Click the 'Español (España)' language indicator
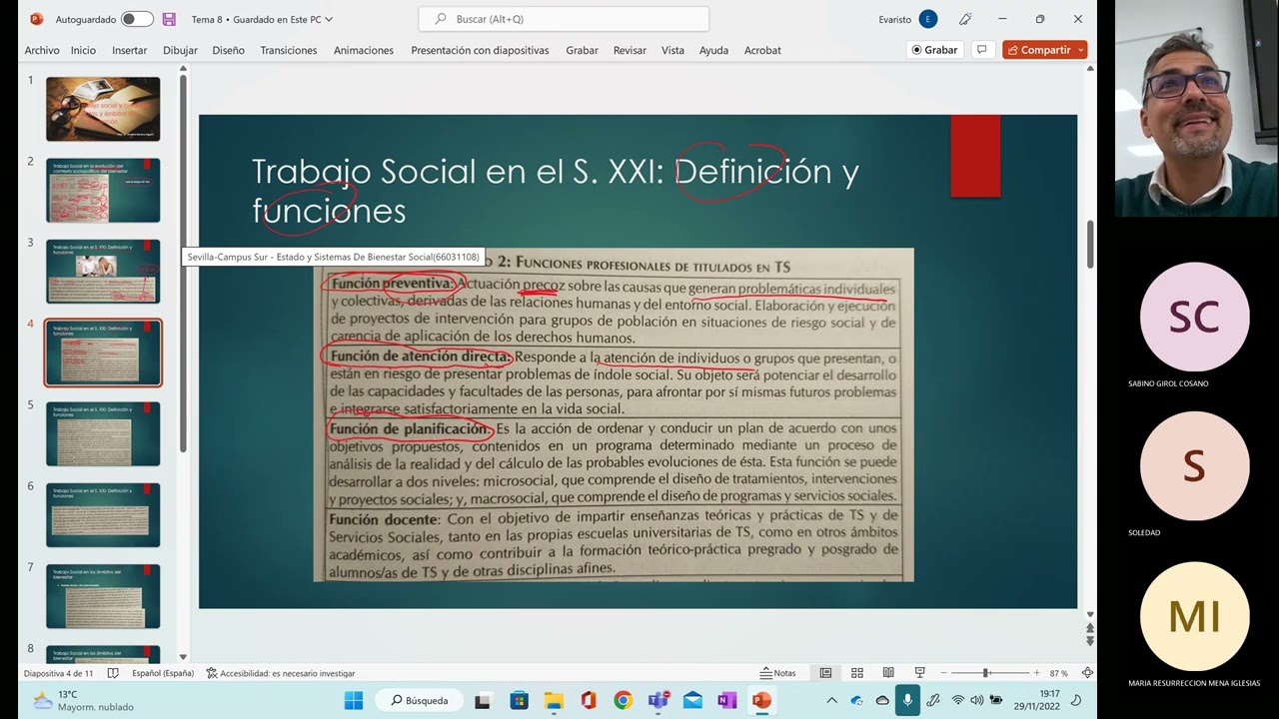Screen dimensions: 1279x719 click(163, 673)
